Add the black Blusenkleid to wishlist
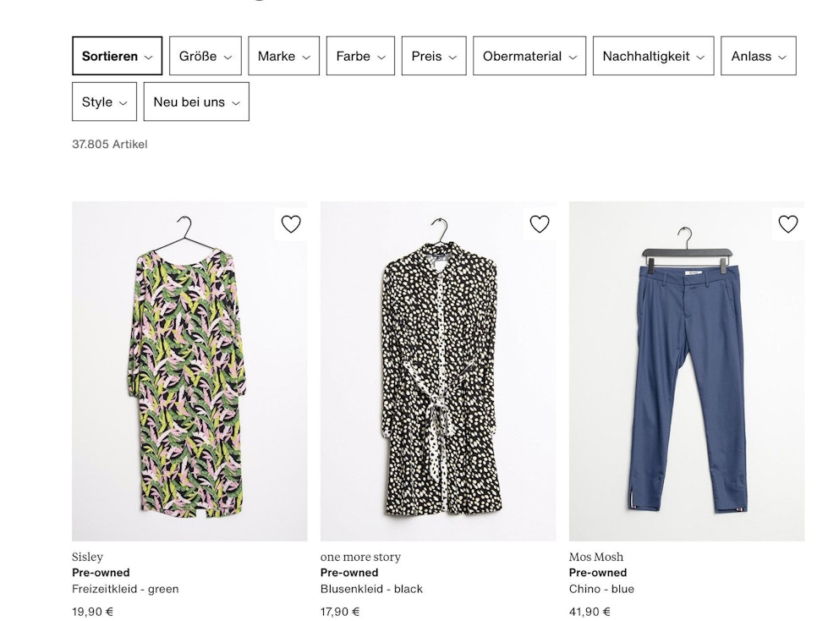This screenshot has width=828, height=621. (x=540, y=223)
